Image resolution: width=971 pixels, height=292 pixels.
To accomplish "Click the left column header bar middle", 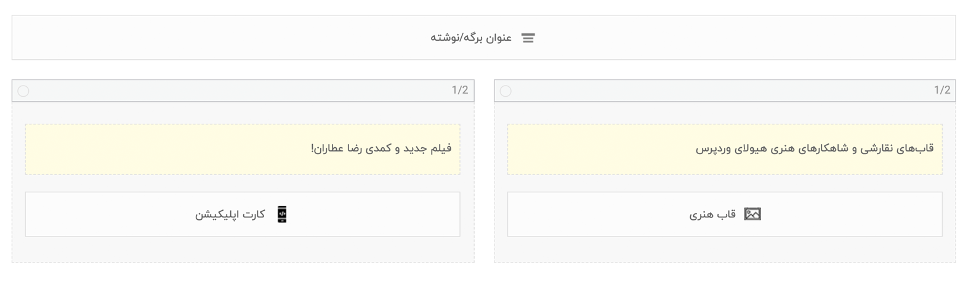I will [x=243, y=91].
